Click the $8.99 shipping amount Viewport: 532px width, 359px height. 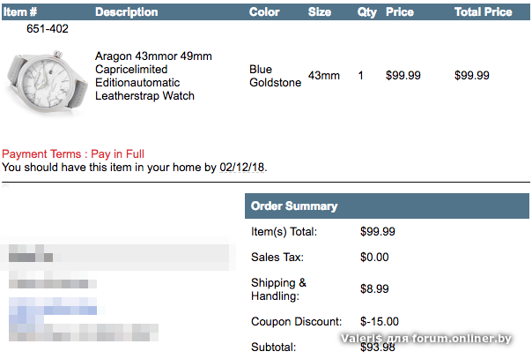coord(374,289)
